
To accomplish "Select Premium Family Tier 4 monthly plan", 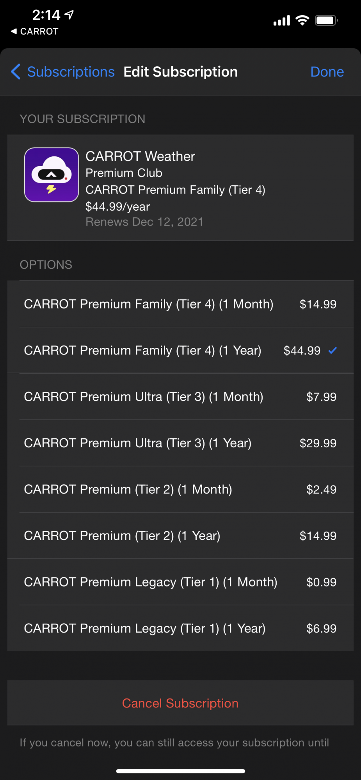I will 180,304.
